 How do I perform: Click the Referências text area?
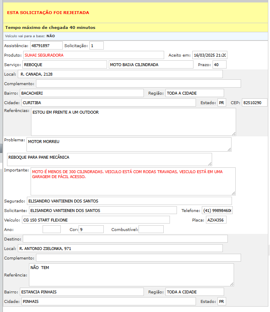coord(133,122)
